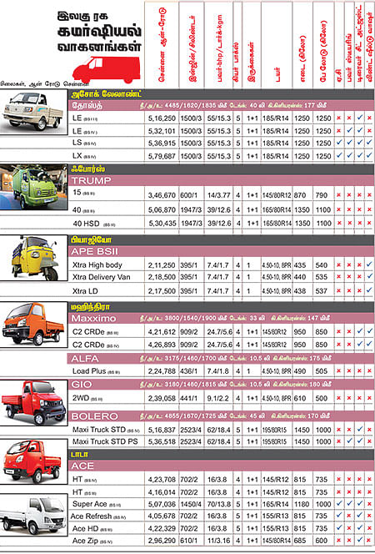Screen dimensions: 375x554
Task: Select power value 14/3.77 in Trump 15 row
Action: pyautogui.click(x=218, y=195)
